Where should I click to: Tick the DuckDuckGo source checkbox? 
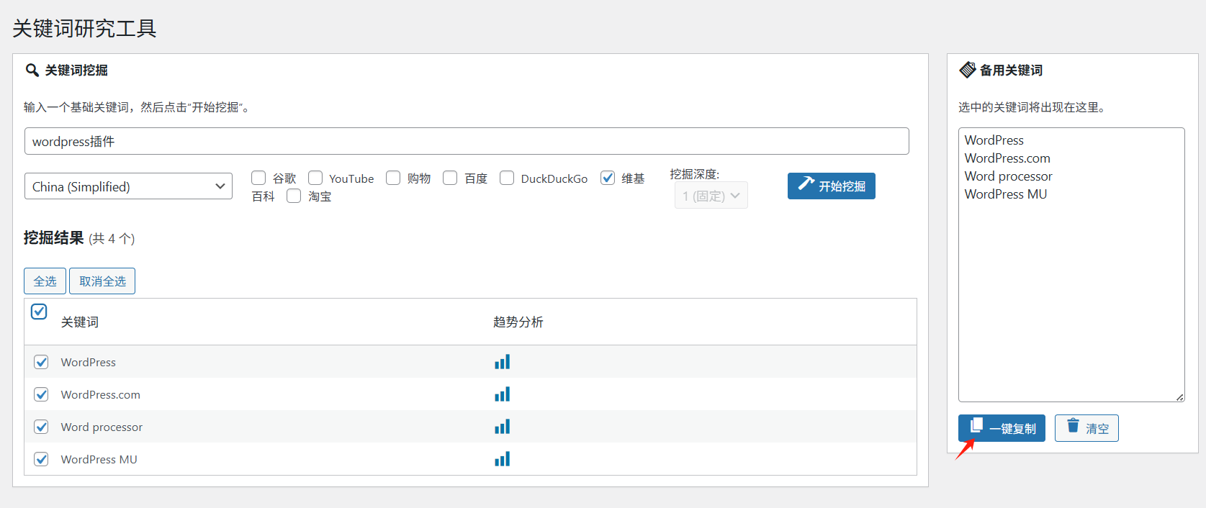507,178
